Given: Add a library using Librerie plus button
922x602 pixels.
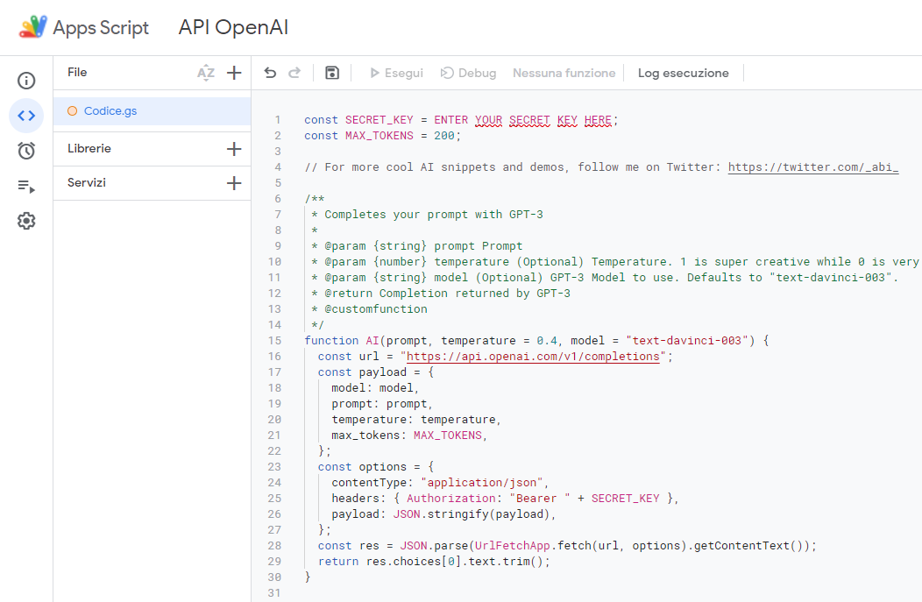Looking at the screenshot, I should [x=234, y=149].
